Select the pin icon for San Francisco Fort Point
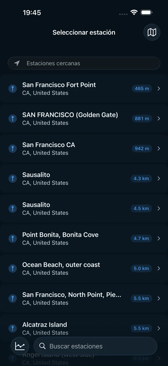 pos(12,89)
